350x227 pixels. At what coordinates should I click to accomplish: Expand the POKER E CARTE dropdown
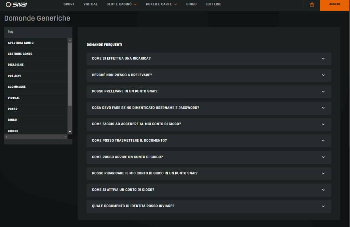(x=161, y=4)
